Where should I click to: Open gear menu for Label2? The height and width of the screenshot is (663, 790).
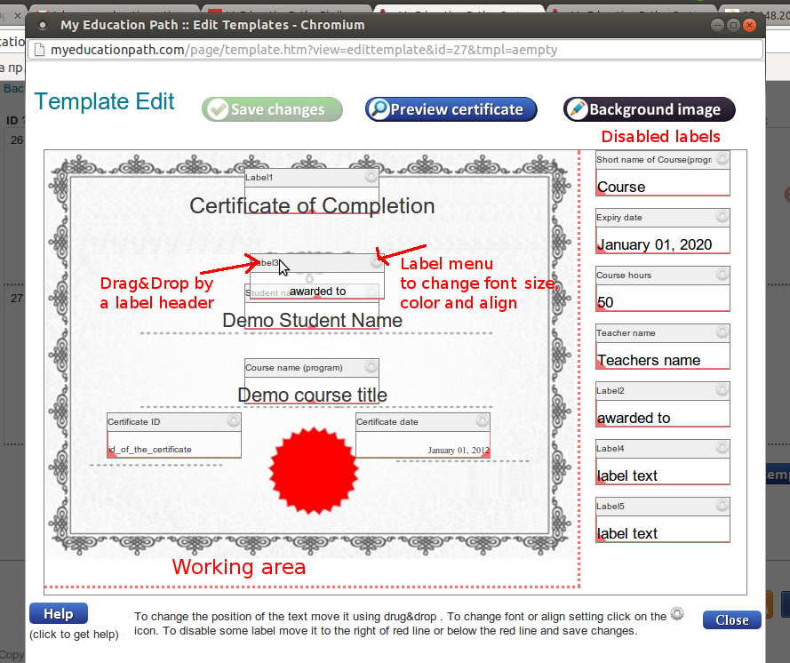(x=722, y=390)
